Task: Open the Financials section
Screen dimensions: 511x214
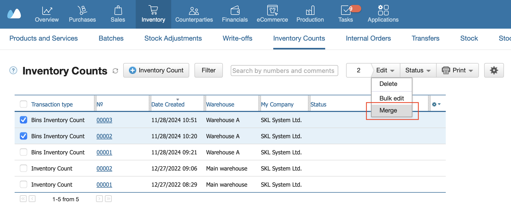Action: click(235, 14)
